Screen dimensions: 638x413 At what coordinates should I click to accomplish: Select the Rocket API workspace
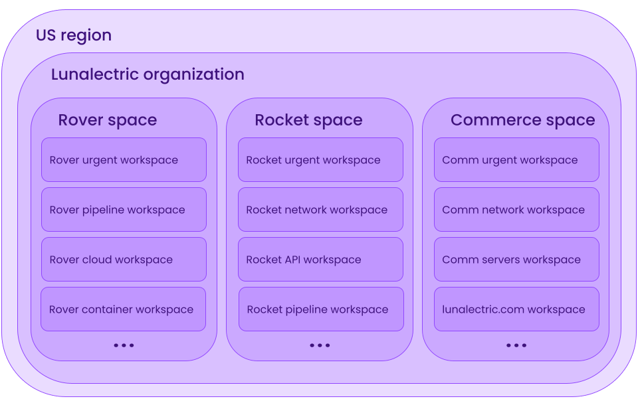[x=320, y=259]
